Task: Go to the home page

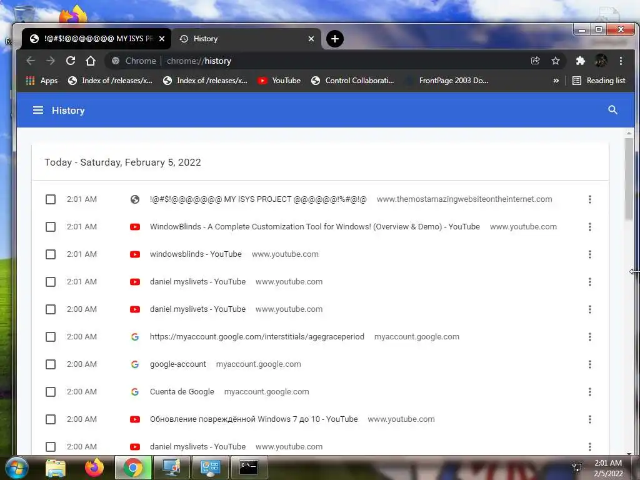Action: click(x=91, y=61)
